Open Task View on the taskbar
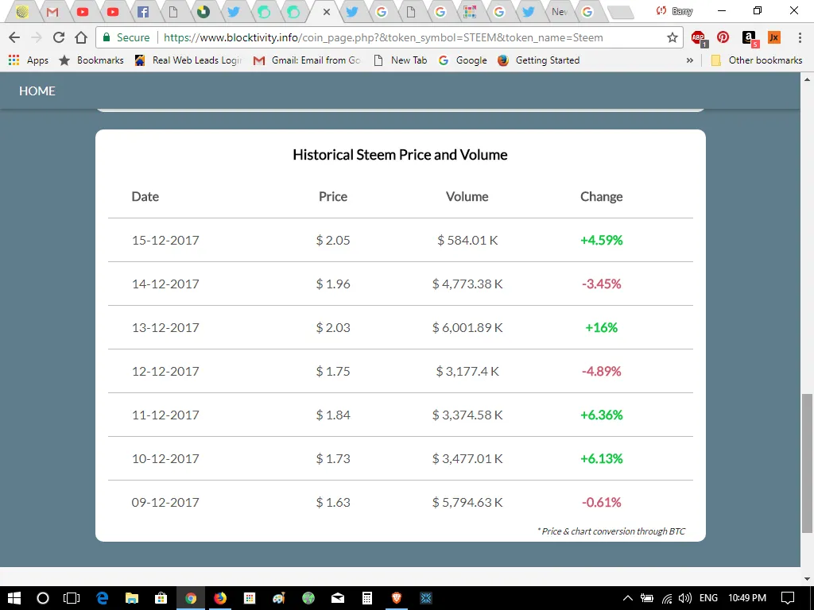Screen dimensions: 814x610 coord(72,598)
